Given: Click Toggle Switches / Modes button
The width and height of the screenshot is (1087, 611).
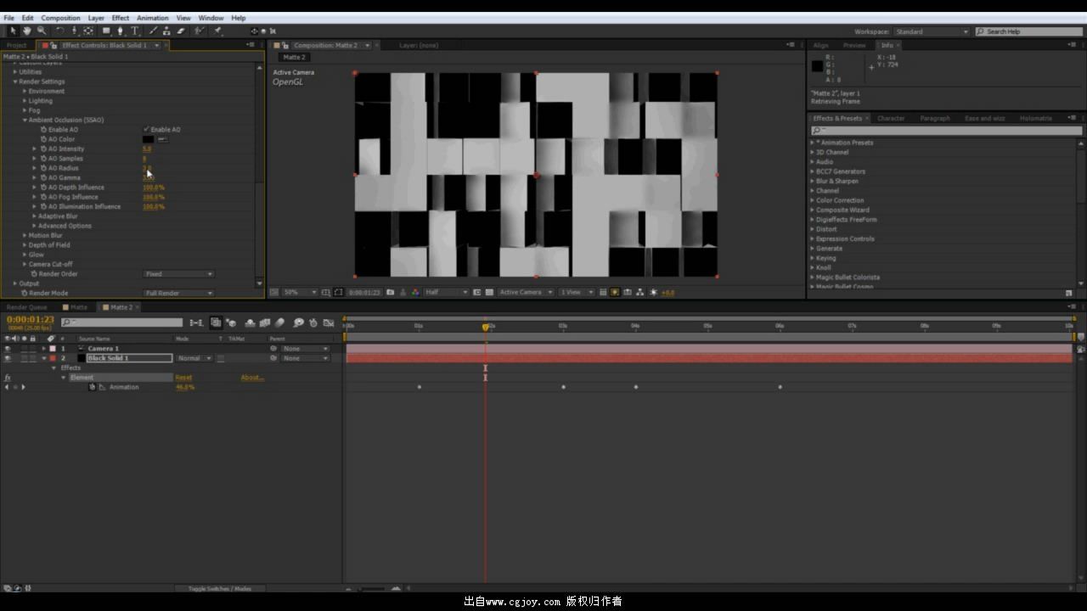Looking at the screenshot, I should pos(219,588).
